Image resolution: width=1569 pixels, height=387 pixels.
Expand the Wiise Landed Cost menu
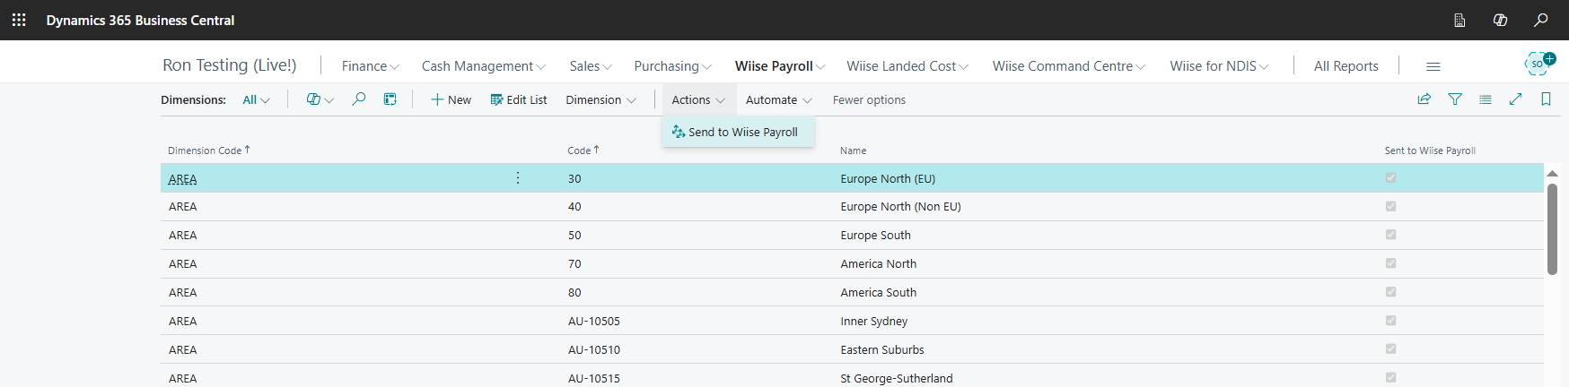click(x=907, y=66)
